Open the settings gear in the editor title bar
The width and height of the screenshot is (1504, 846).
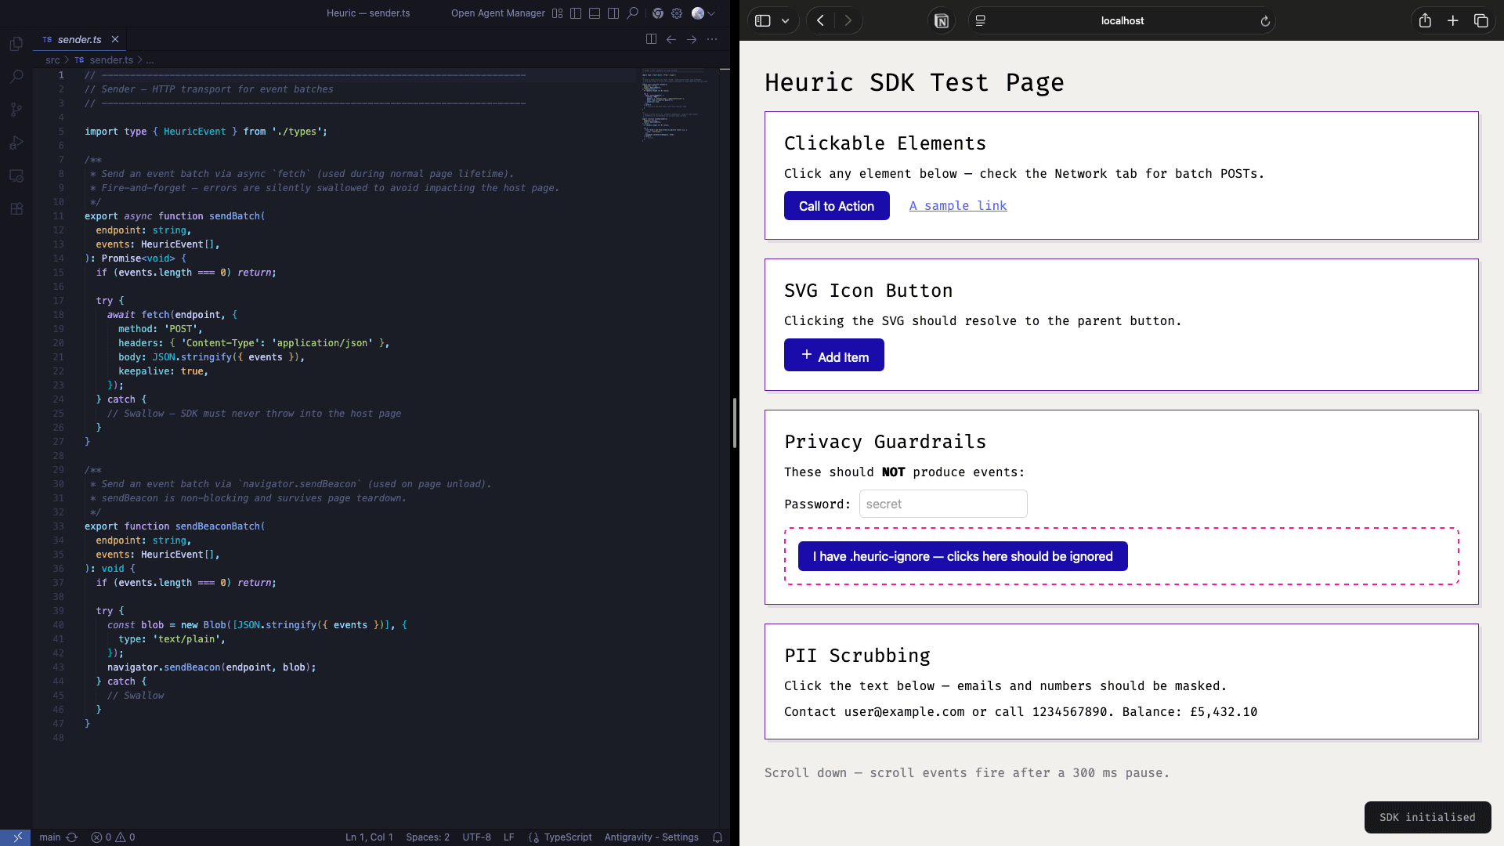[677, 13]
